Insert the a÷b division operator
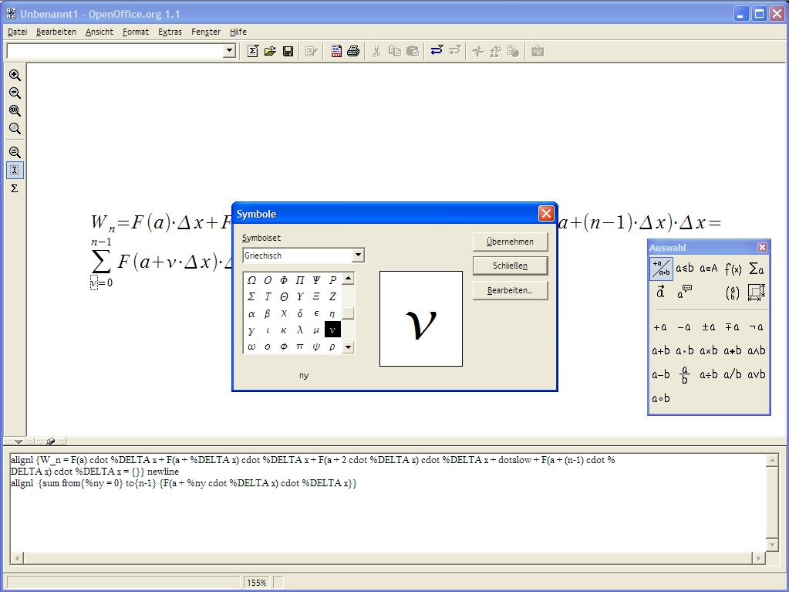 tap(709, 375)
